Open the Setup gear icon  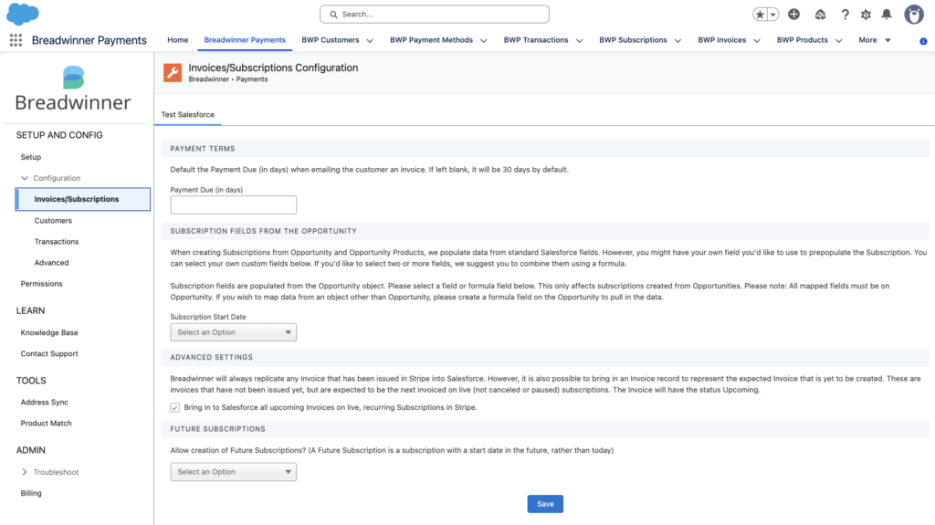(866, 15)
